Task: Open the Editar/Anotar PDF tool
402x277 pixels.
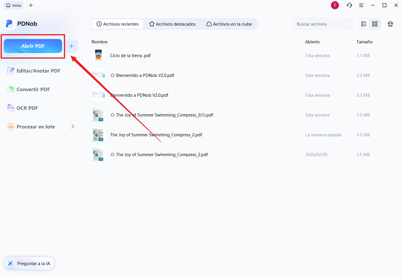Action: pyautogui.click(x=38, y=71)
